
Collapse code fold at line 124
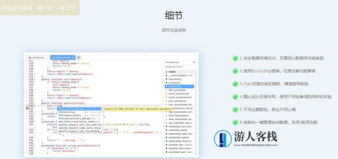(x=34, y=79)
